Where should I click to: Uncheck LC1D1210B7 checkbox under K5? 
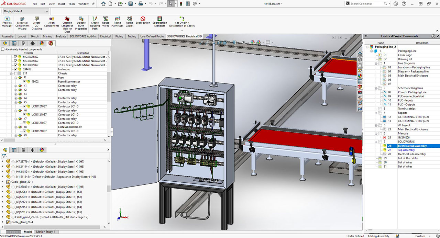pyautogui.click(x=24, y=106)
